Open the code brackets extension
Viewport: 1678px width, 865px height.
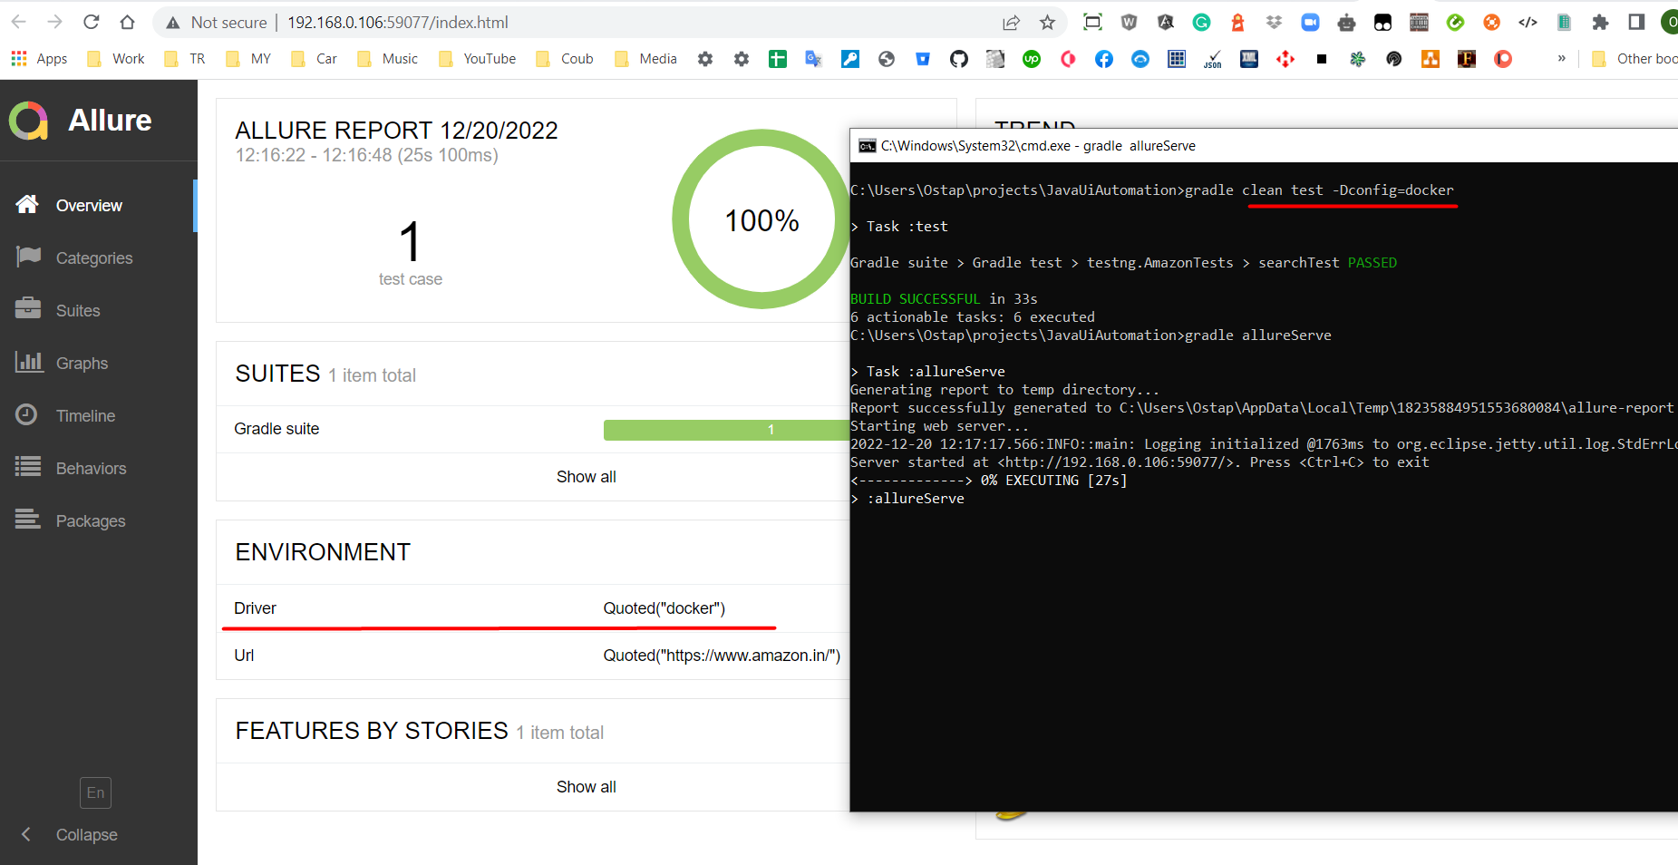coord(1528,23)
